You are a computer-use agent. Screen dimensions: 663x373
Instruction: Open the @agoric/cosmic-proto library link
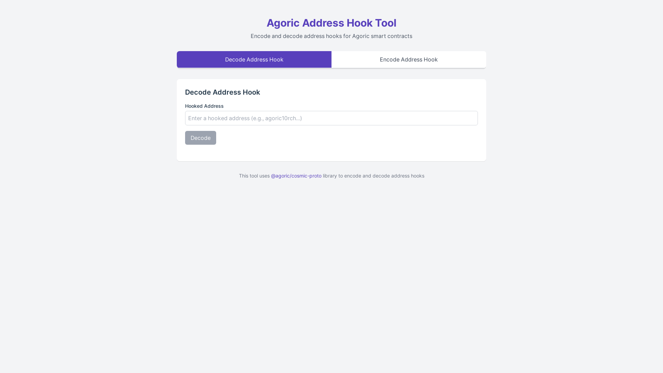point(296,176)
